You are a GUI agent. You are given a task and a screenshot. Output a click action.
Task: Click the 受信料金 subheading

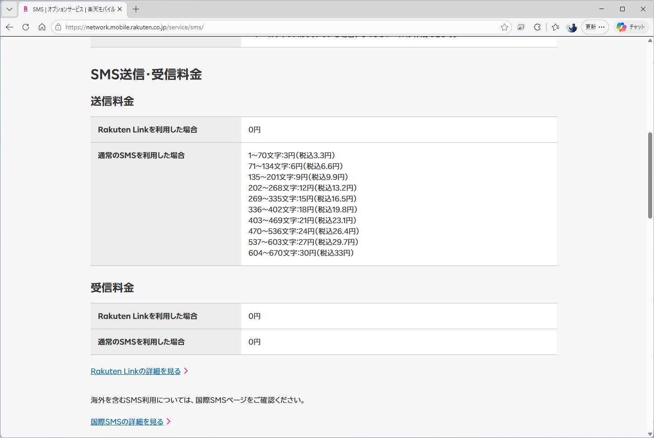pos(112,288)
